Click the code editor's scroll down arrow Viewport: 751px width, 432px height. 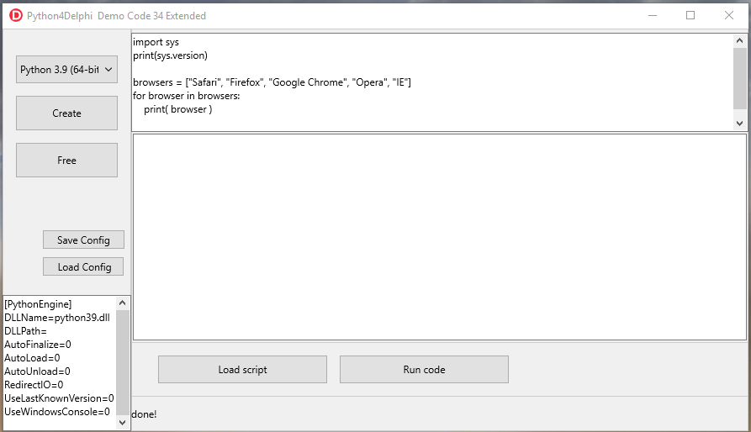pyautogui.click(x=739, y=124)
